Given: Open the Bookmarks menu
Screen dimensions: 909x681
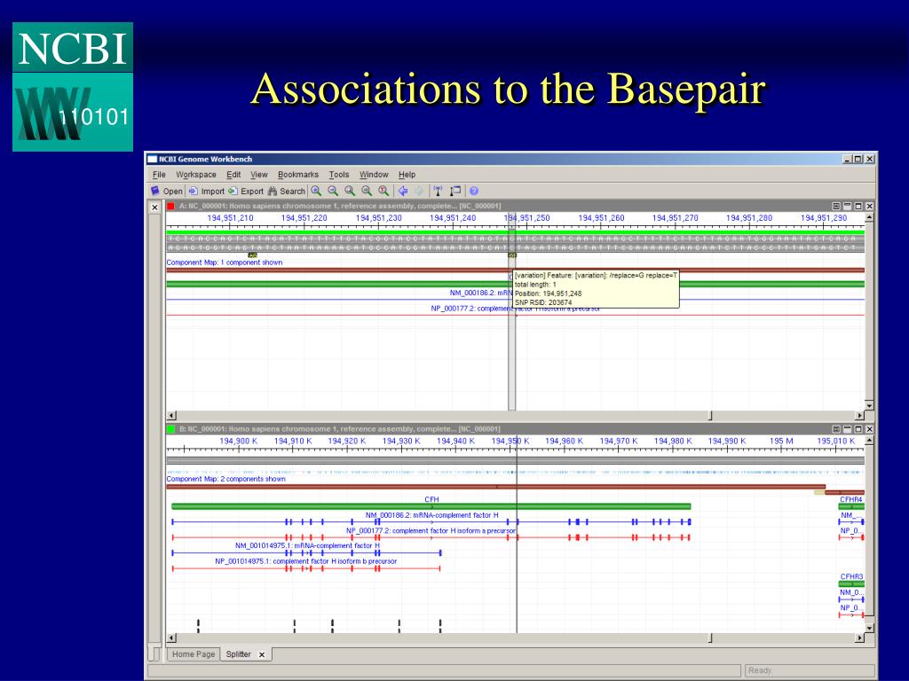Looking at the screenshot, I should tap(298, 175).
